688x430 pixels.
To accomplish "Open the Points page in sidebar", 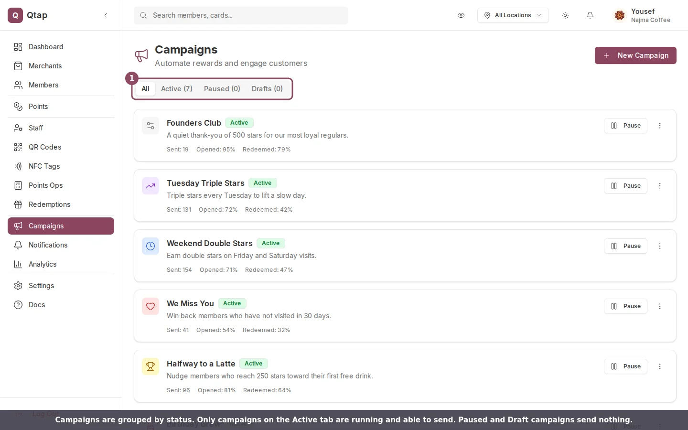I will click(61, 107).
